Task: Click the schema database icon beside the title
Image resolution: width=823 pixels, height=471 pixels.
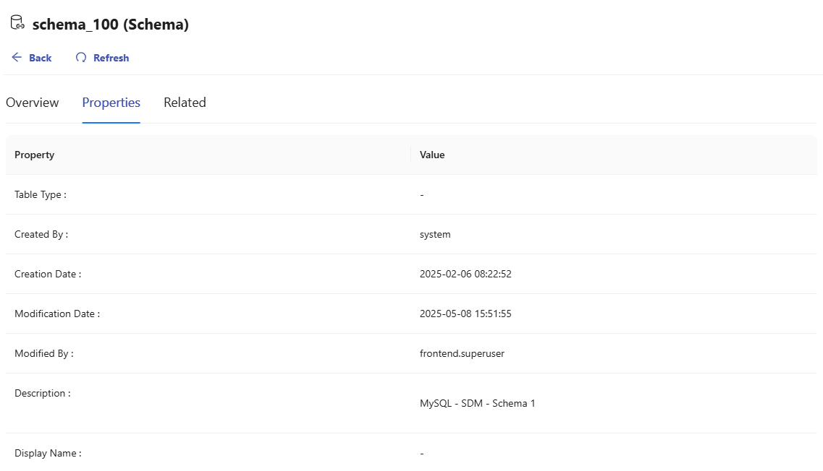Action: (17, 23)
